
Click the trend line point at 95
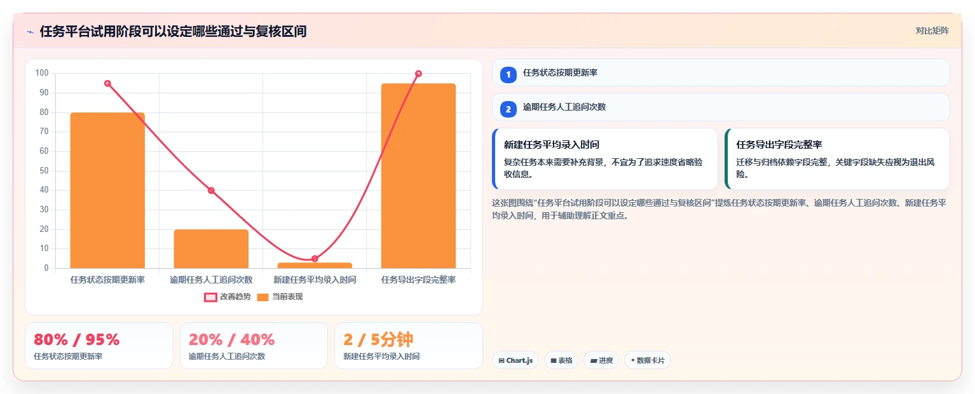(107, 83)
